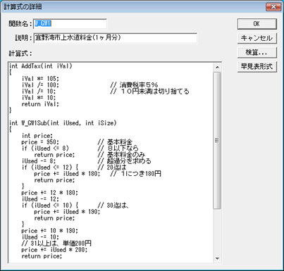Image resolution: width=284 pixels, height=271 pixels.
Task: Click line 'iVal *= 105;'
Action: [x=40, y=79]
